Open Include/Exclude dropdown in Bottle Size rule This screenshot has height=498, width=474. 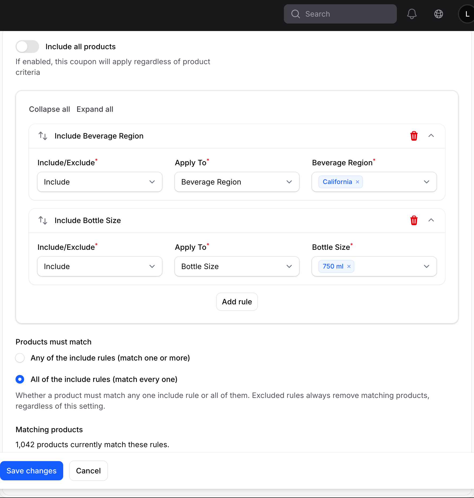point(100,266)
